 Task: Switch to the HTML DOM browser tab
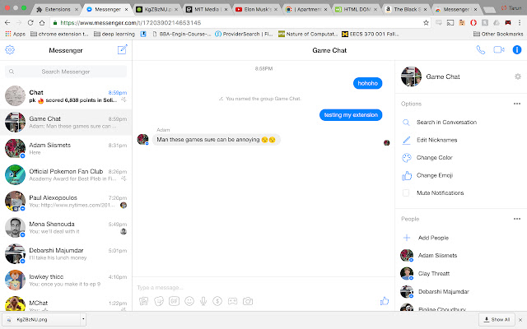coord(357,9)
